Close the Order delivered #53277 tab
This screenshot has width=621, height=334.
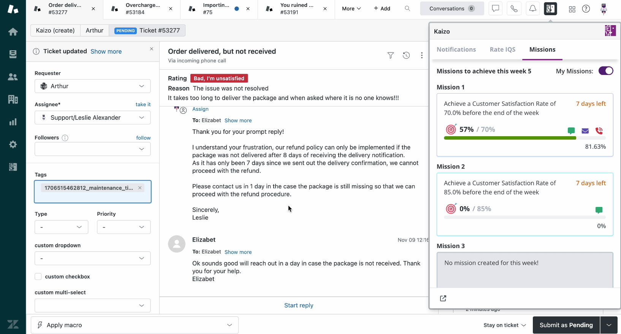coord(93,8)
